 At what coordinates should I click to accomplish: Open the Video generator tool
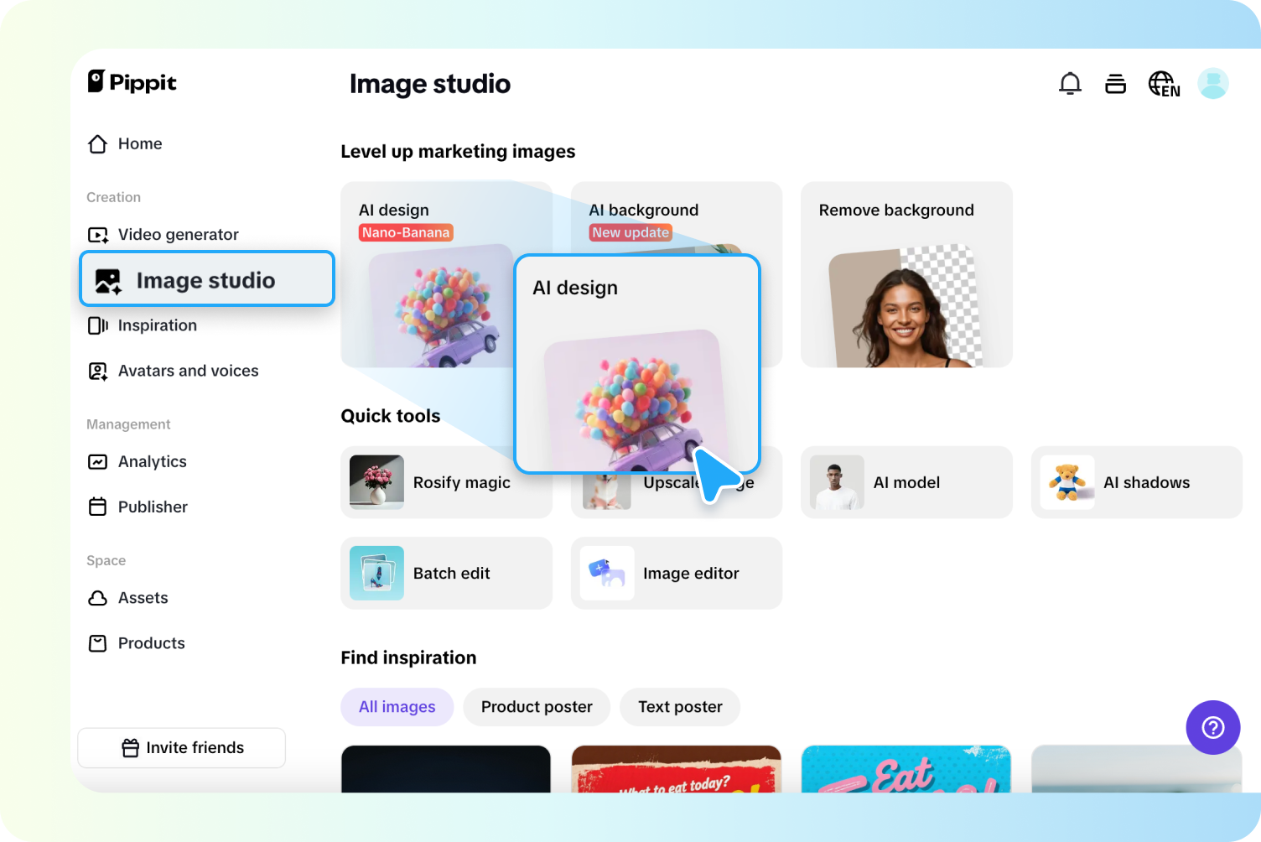click(178, 235)
